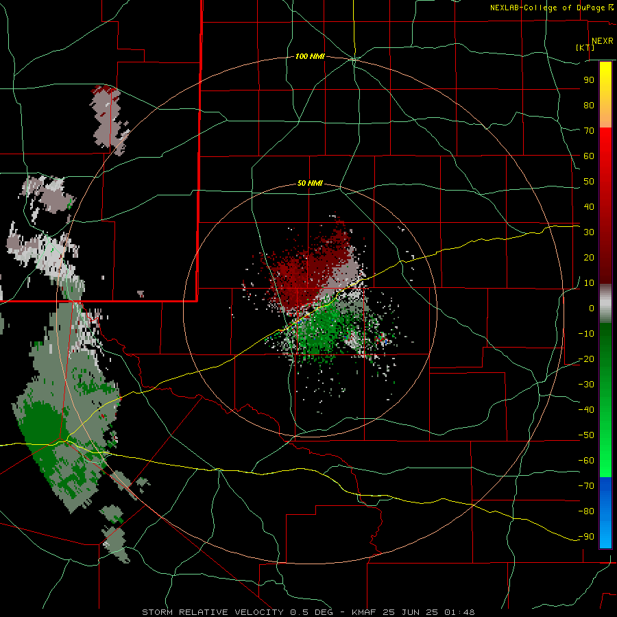Screen dimensions: 617x617
Task: Pick the gray zero-velocity segment of the color bar
Action: pos(605,303)
